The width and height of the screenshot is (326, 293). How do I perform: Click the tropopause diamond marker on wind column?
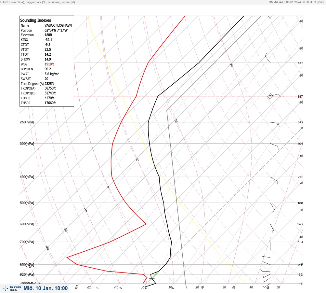270,96
